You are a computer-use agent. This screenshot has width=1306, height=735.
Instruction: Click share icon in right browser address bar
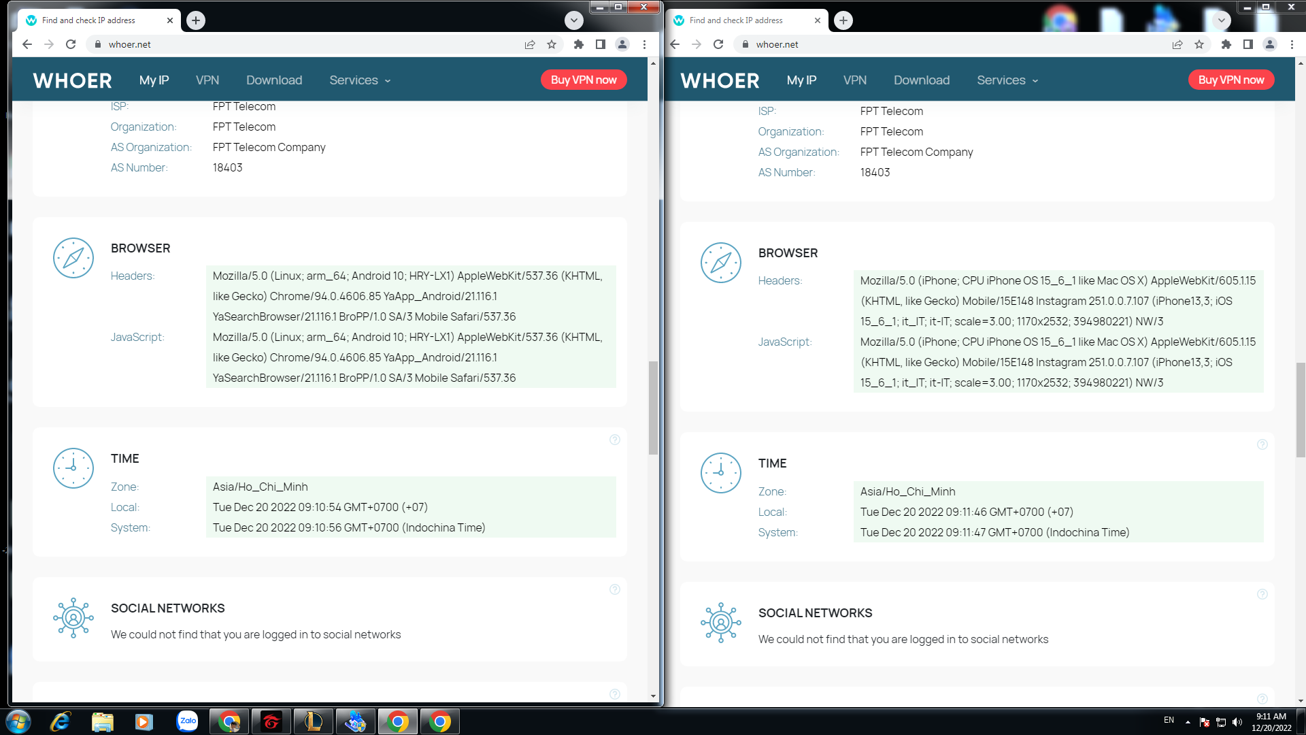(x=1177, y=44)
